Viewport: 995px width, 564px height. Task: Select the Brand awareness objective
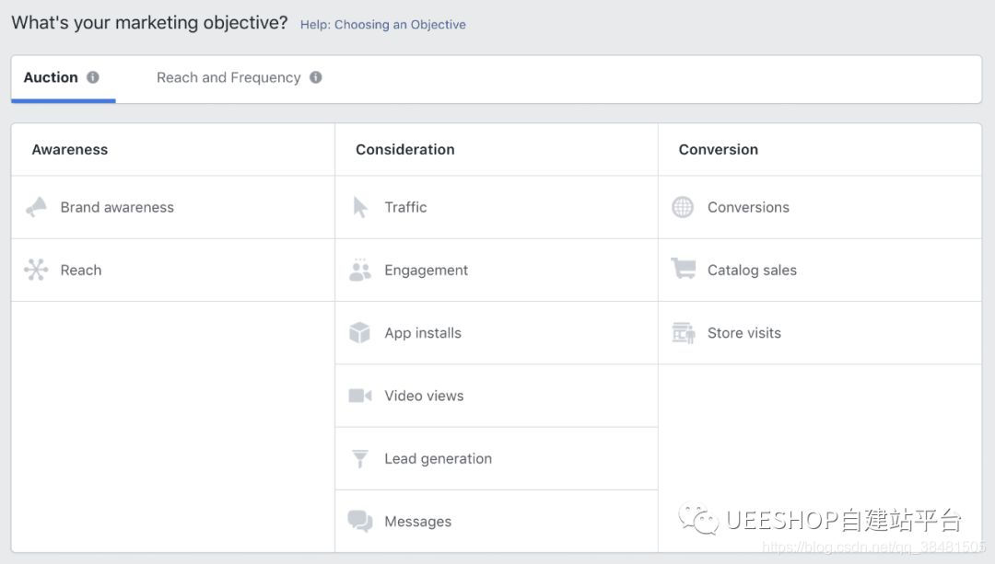click(172, 207)
